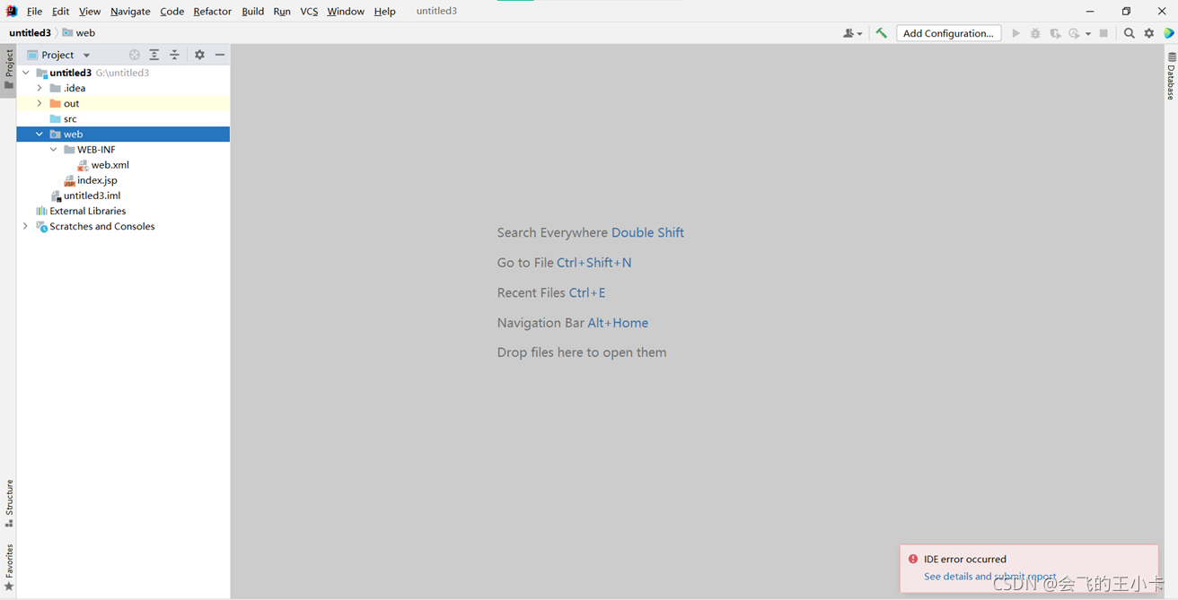This screenshot has height=600, width=1178.
Task: Hide the Project panel with minus icon
Action: tap(220, 55)
